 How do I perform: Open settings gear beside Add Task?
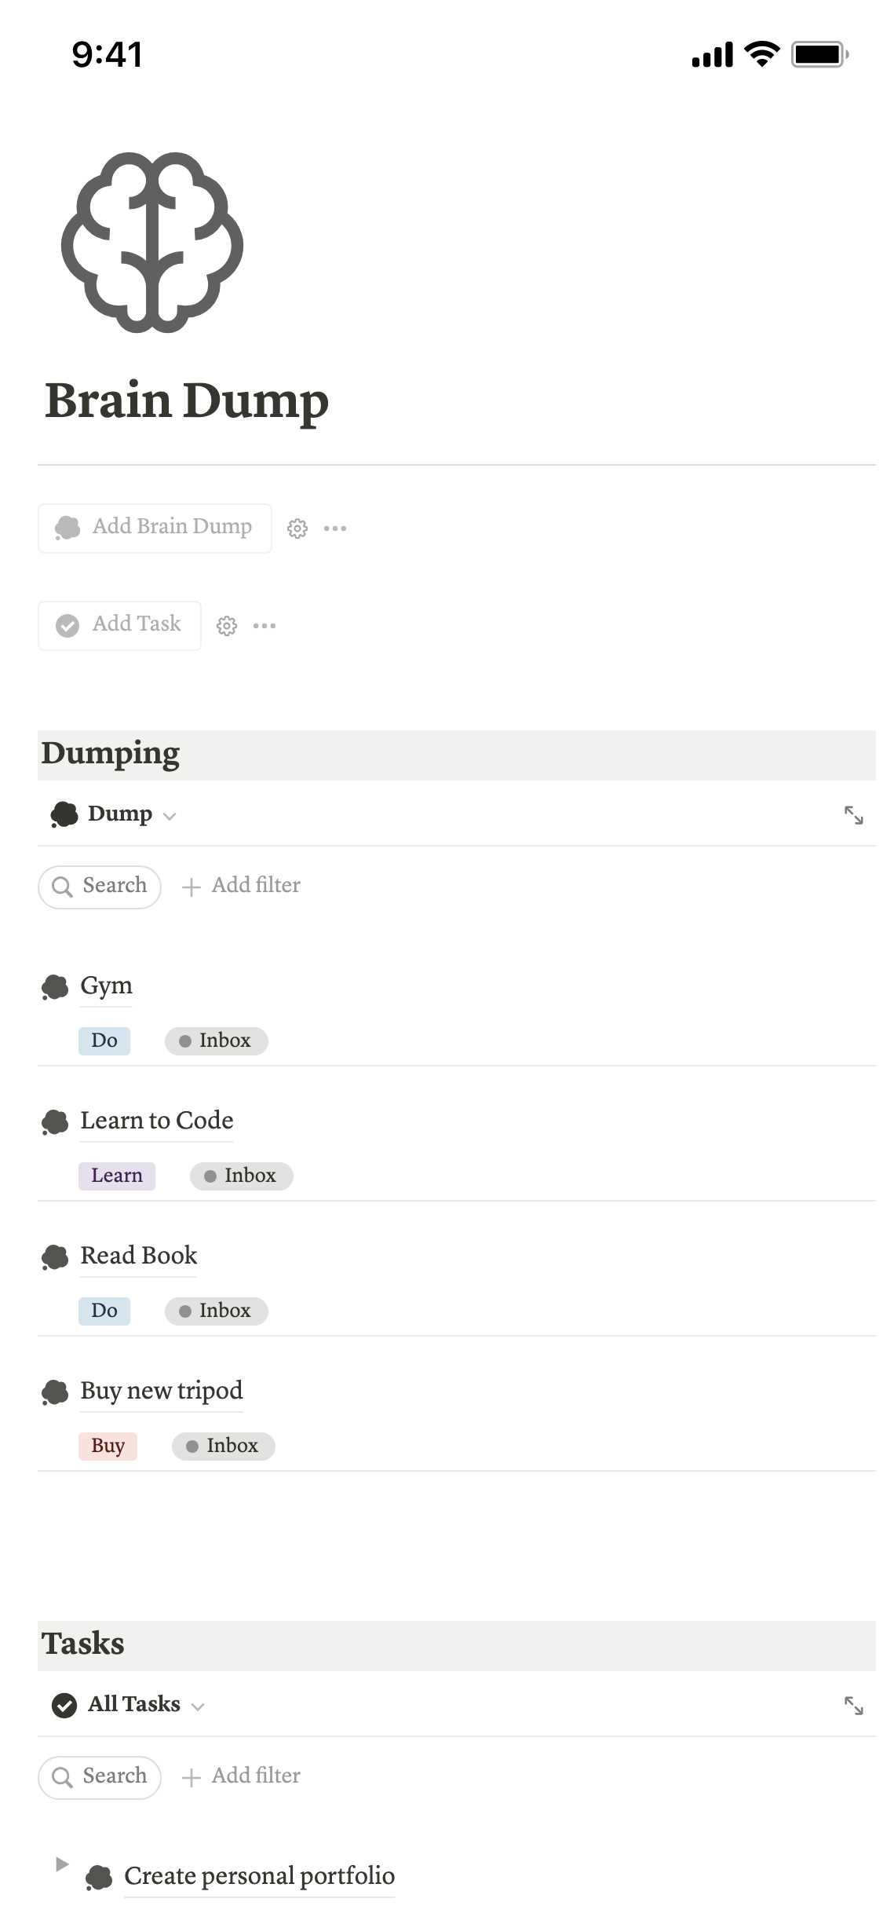(227, 626)
